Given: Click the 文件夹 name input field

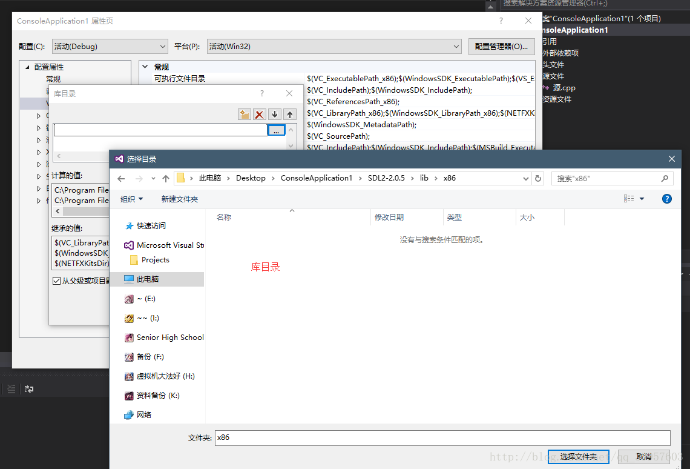Looking at the screenshot, I should click(442, 437).
